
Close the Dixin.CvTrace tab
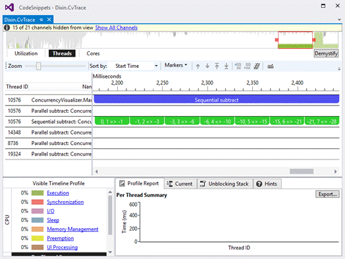point(49,20)
